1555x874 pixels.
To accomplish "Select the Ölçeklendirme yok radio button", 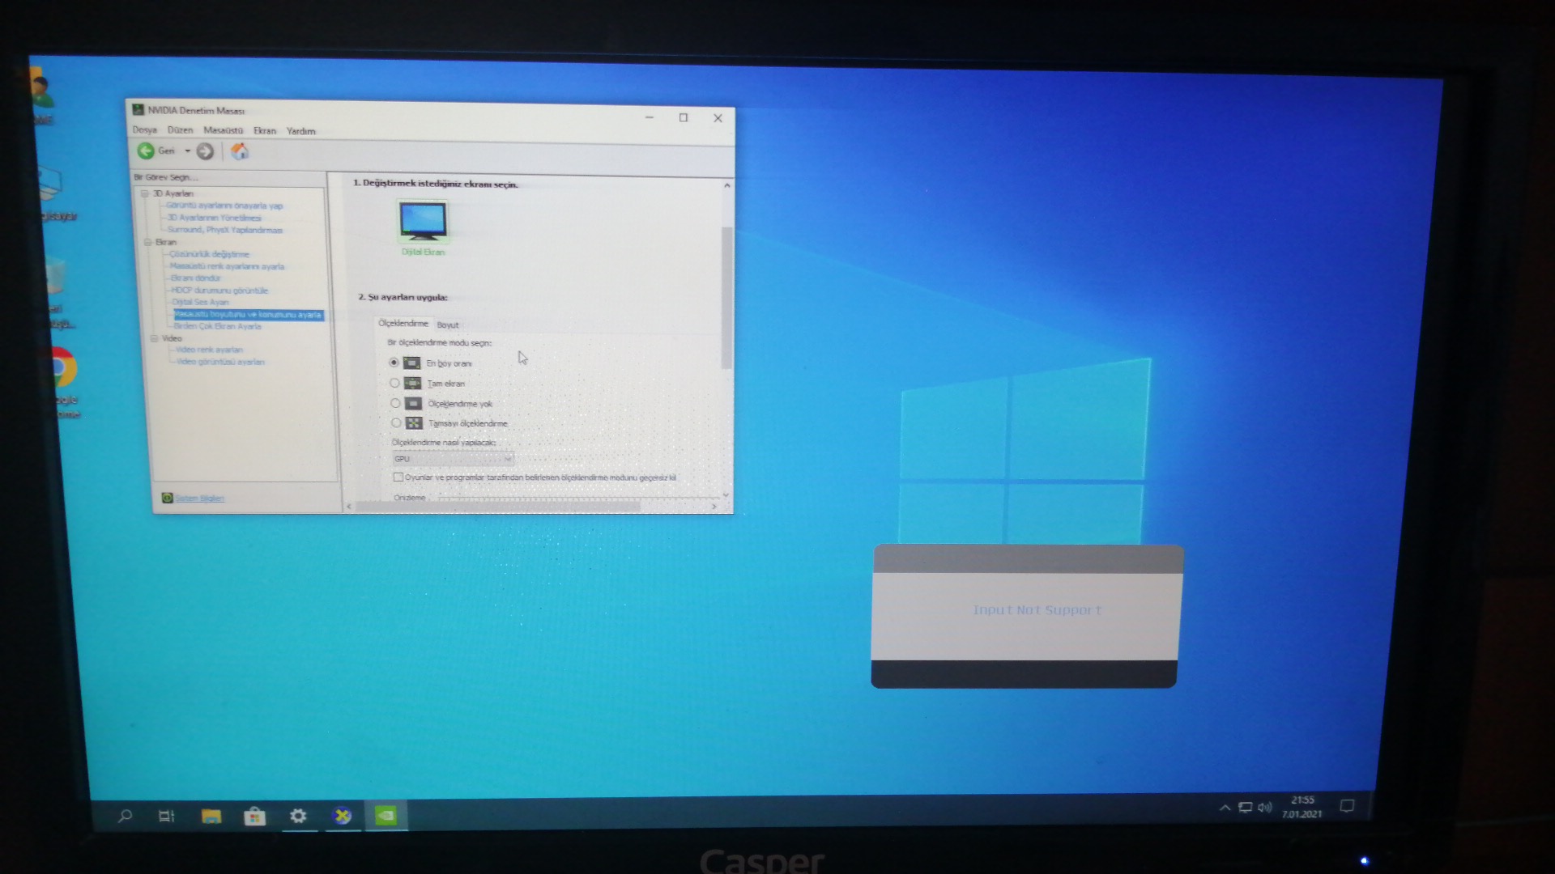I will click(x=395, y=403).
